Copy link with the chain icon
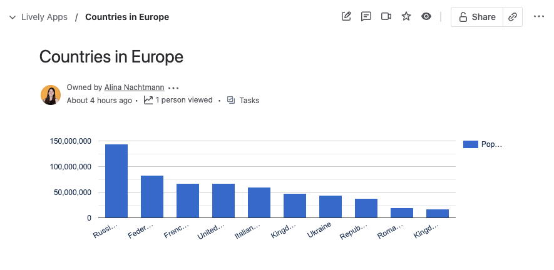The image size is (554, 270). click(x=513, y=17)
